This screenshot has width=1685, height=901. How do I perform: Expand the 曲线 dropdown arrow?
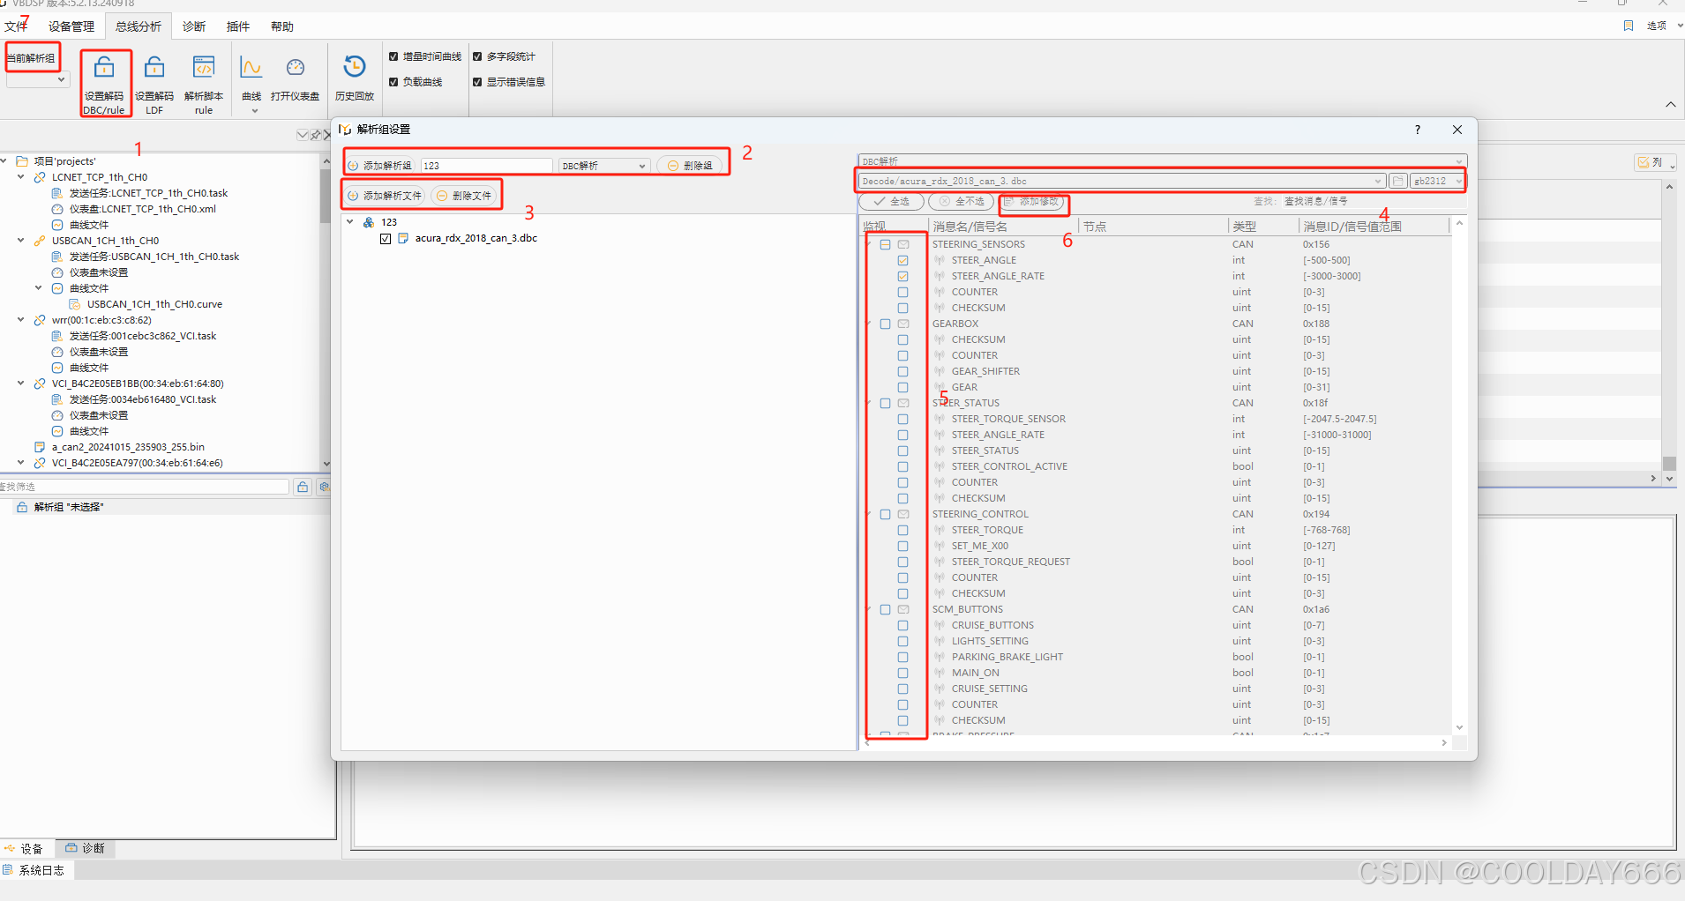tap(255, 111)
